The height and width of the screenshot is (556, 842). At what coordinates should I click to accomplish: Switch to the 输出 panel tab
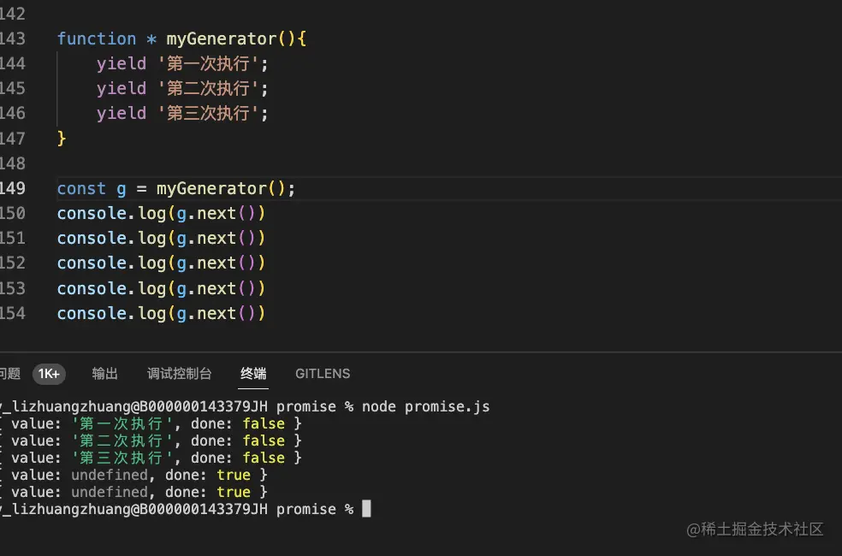tap(104, 374)
